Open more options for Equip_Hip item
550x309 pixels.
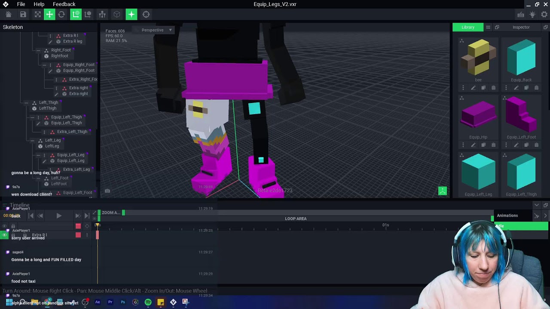coord(463,145)
